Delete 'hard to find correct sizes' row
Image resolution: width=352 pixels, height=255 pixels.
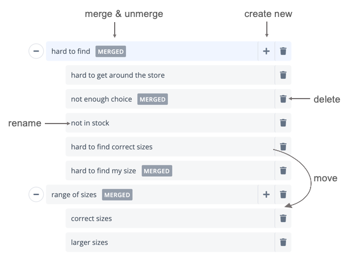point(283,147)
